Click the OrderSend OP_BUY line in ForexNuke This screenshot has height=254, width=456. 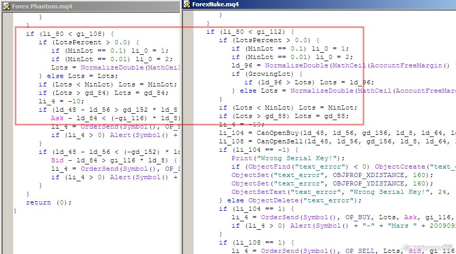point(344,217)
